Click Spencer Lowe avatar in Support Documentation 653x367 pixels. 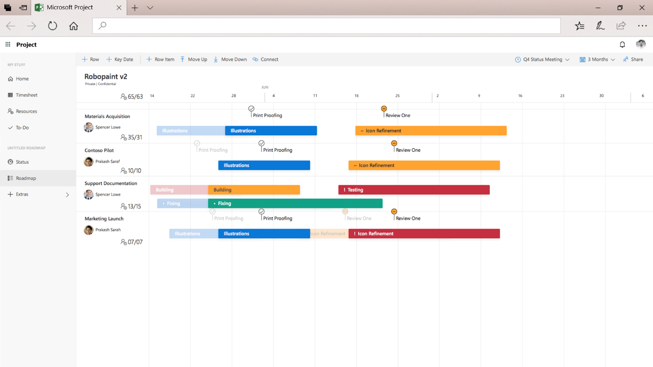click(88, 195)
